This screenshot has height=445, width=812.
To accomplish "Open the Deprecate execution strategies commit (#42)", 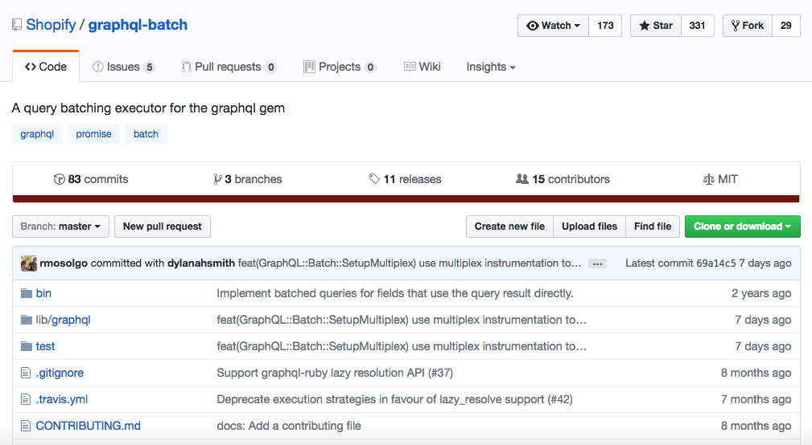I will click(394, 399).
